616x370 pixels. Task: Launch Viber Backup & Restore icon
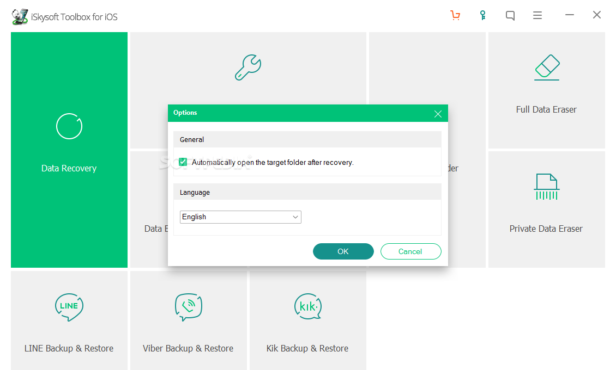click(189, 307)
